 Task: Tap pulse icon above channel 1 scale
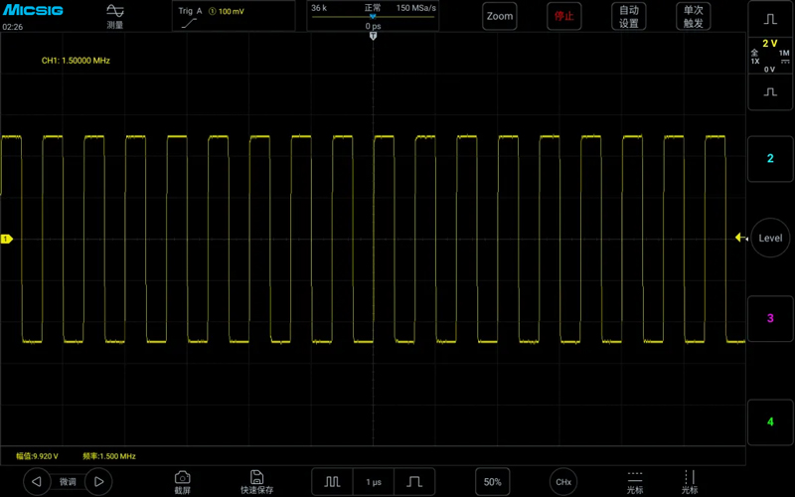770,19
